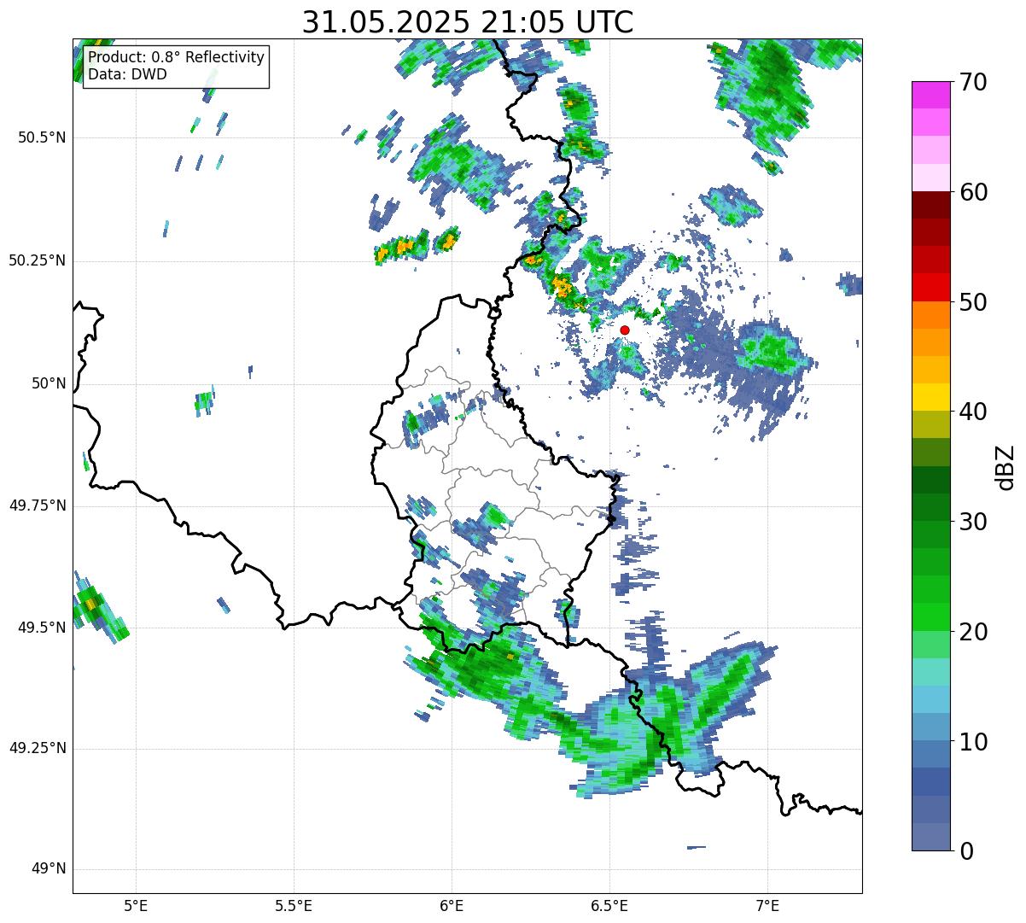The height and width of the screenshot is (923, 1026).
Task: Select the title '31.05.2025 21:05 UTC'
Action: [x=468, y=21]
